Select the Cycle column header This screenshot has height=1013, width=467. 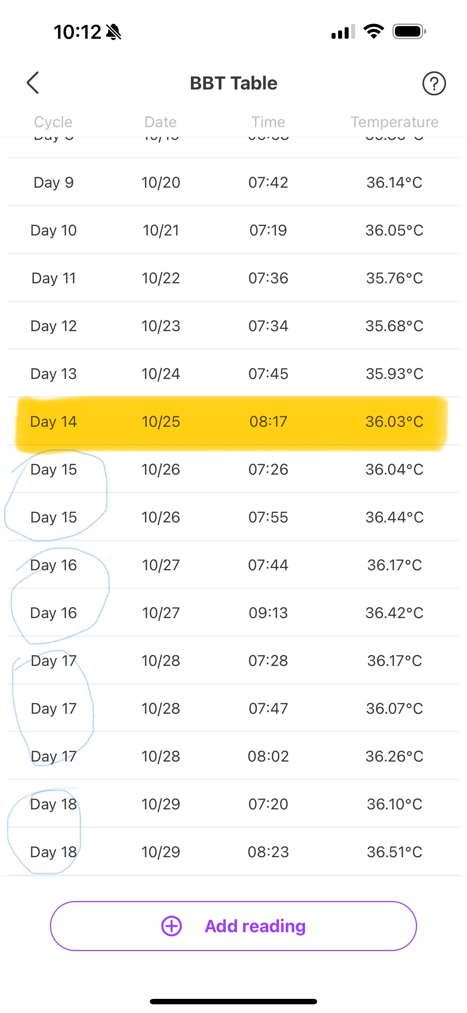[53, 122]
